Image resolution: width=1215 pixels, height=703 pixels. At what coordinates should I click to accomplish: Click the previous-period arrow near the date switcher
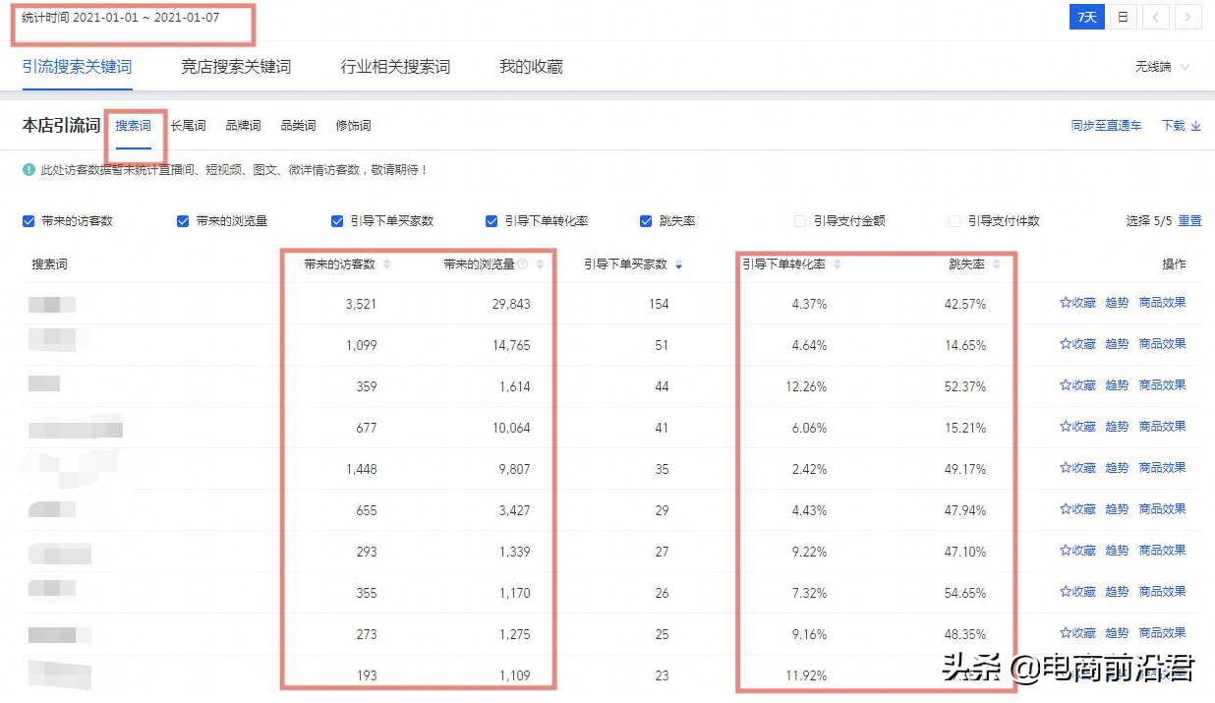1155,17
